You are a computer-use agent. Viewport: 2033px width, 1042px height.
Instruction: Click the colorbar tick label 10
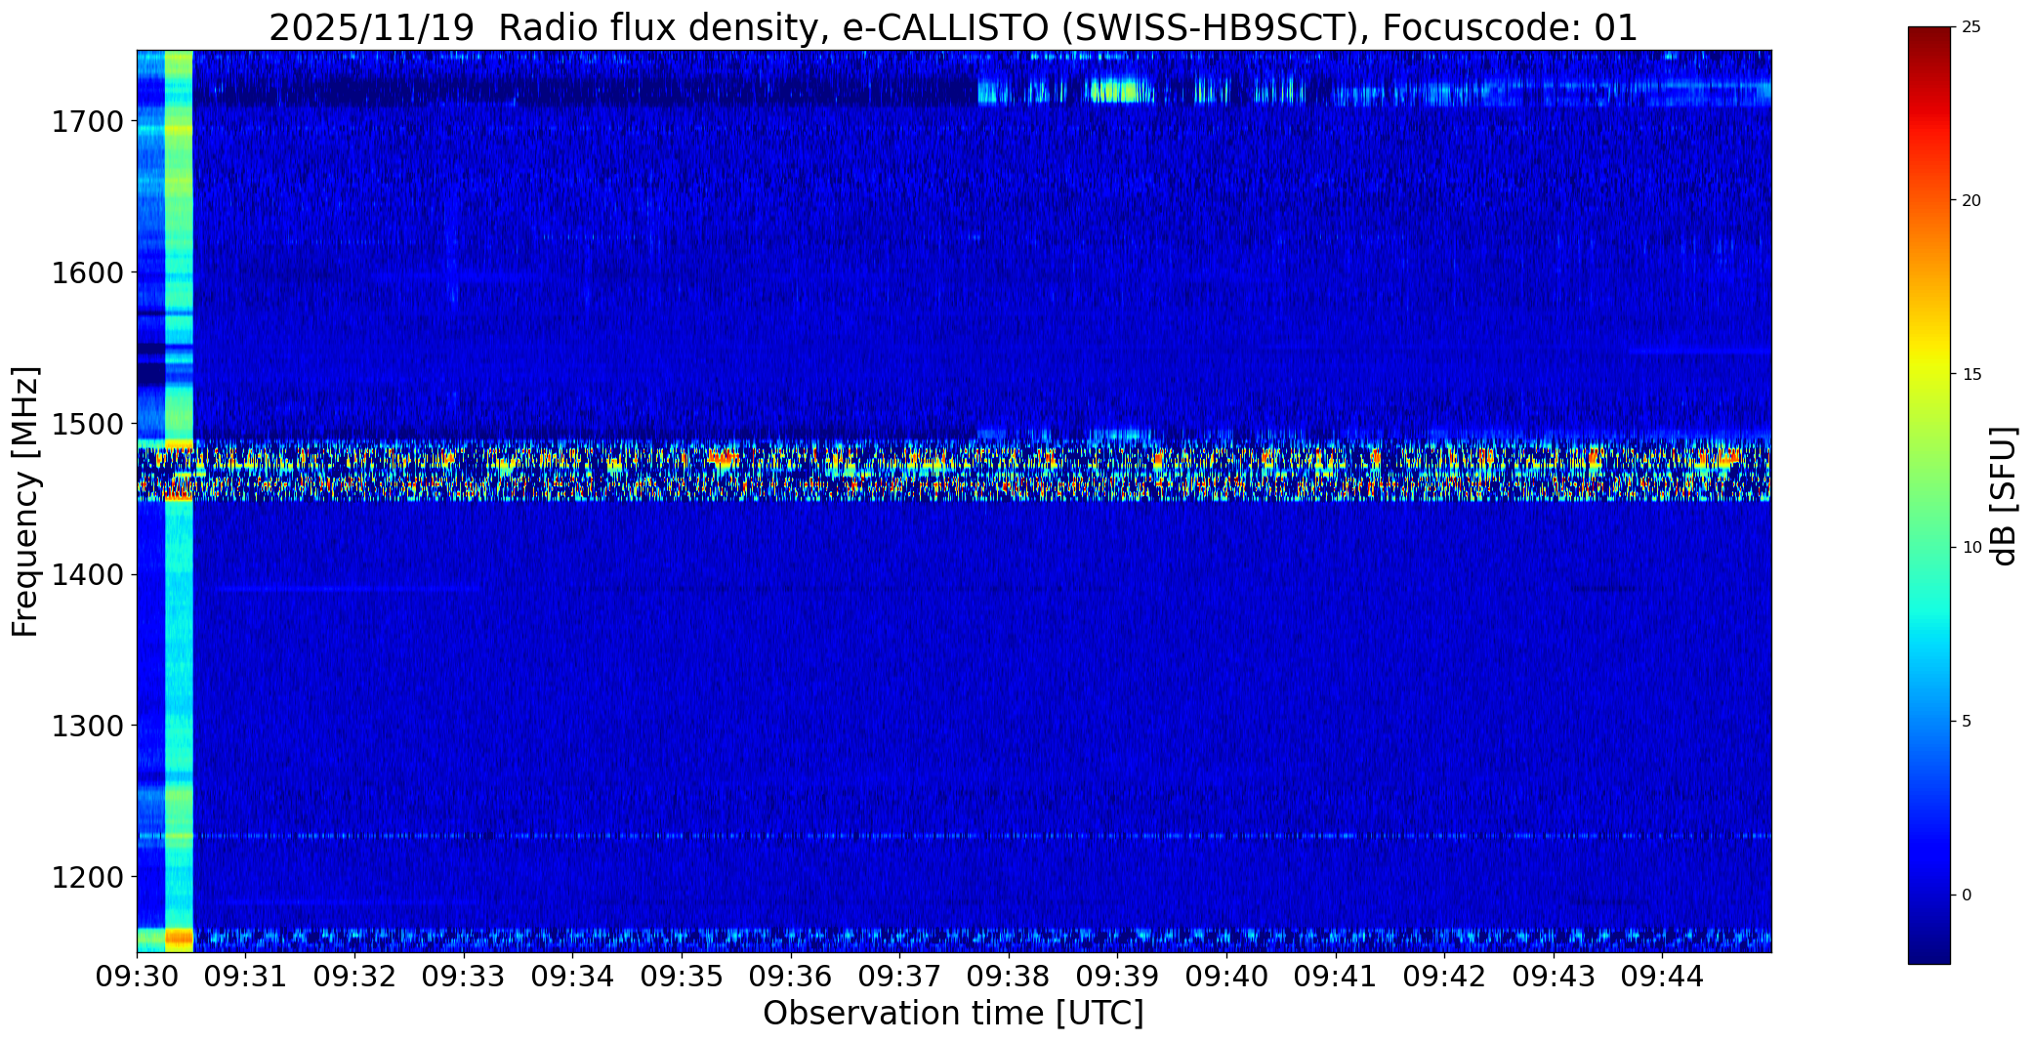[x=1971, y=548]
